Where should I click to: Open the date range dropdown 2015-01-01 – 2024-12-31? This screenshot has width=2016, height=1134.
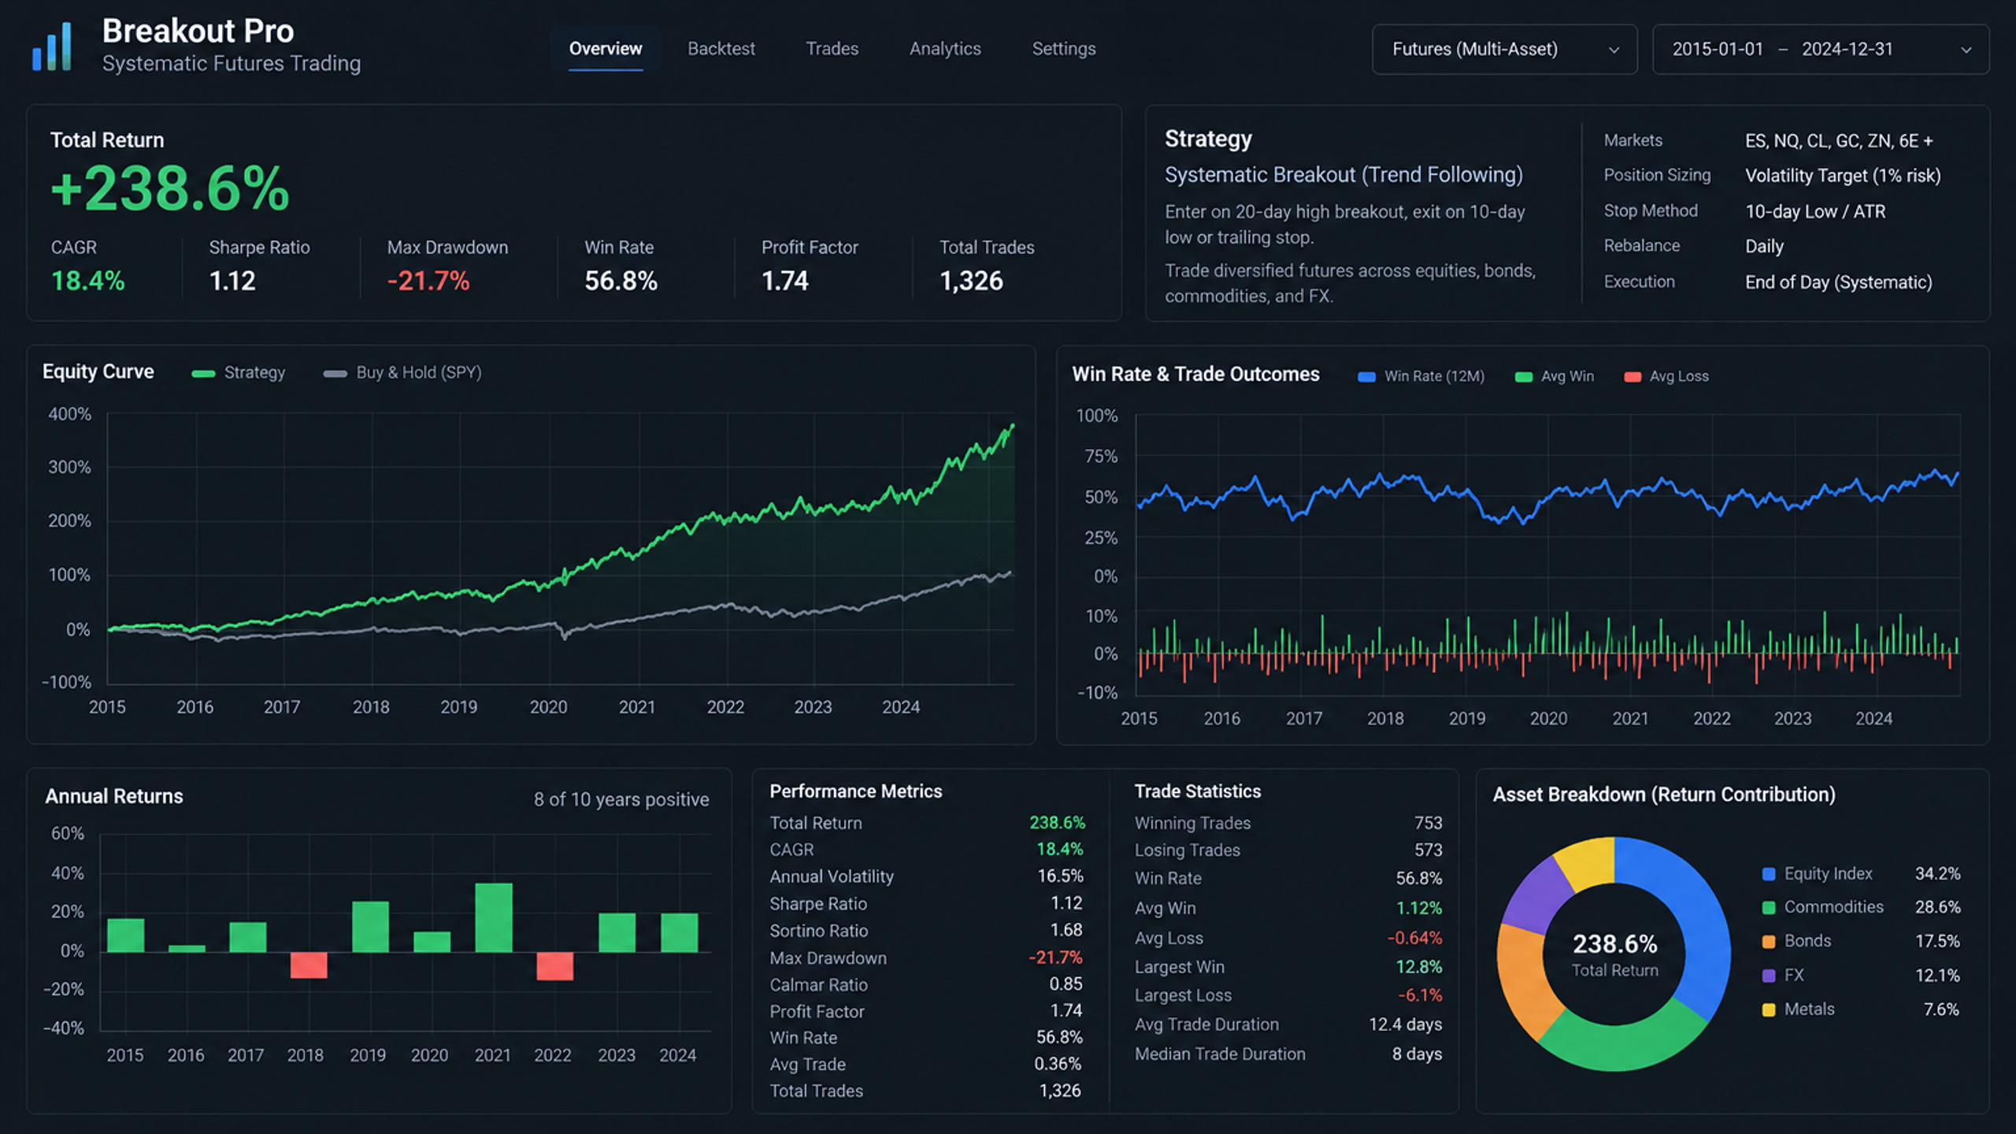coord(1821,50)
